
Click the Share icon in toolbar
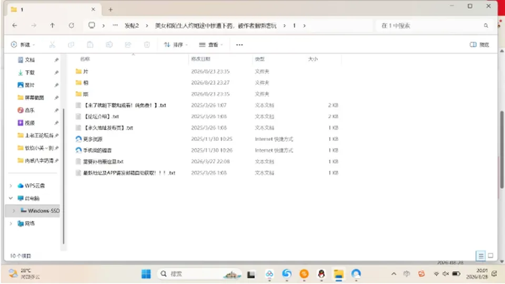(128, 45)
